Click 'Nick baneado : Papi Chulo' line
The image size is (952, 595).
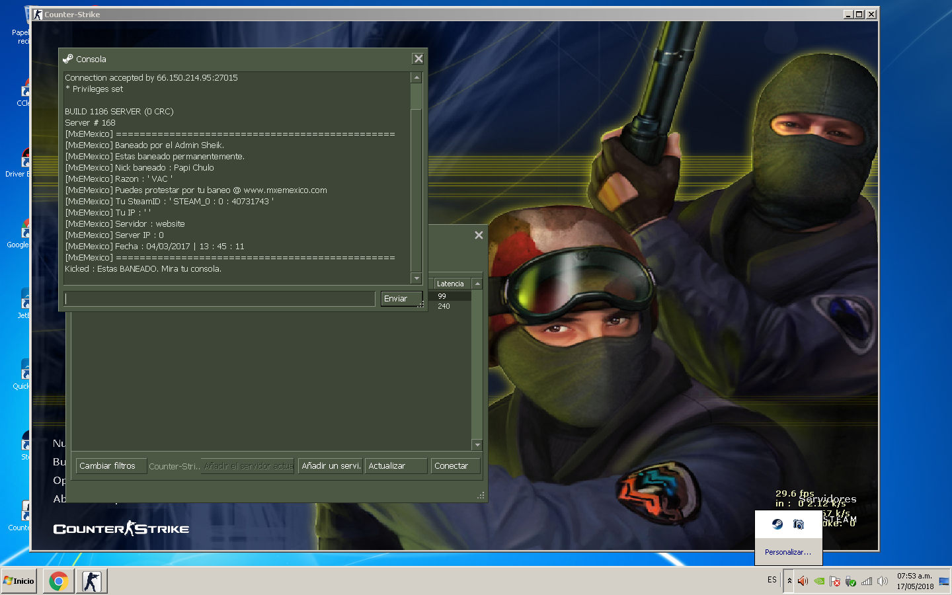tap(139, 168)
